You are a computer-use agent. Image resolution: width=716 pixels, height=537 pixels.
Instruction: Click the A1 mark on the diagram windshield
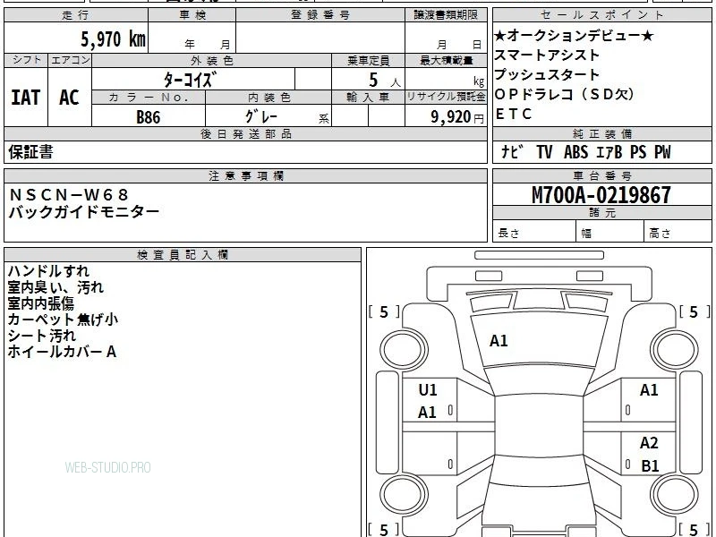pyautogui.click(x=499, y=341)
